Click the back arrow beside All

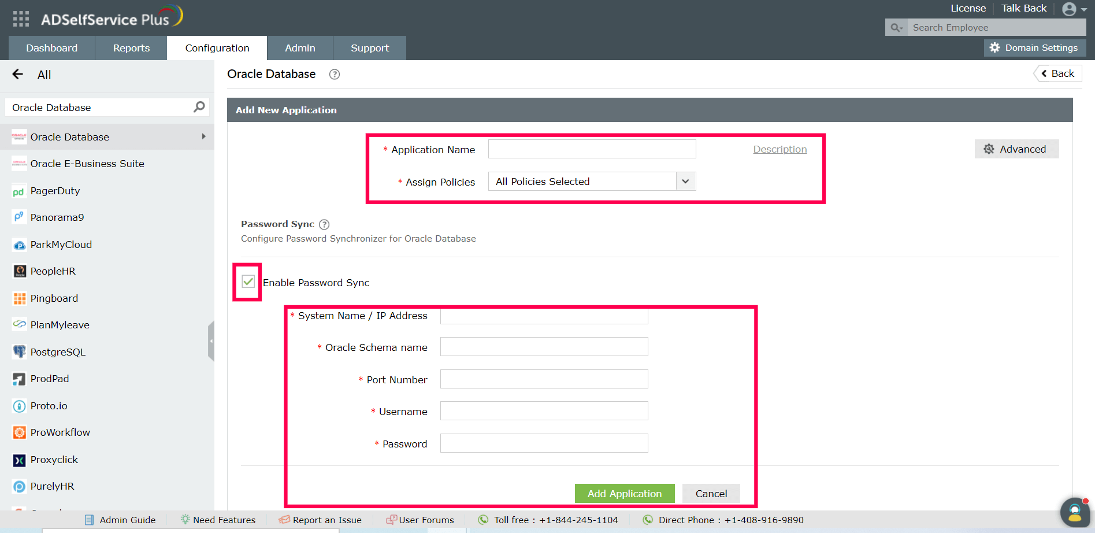pos(18,75)
